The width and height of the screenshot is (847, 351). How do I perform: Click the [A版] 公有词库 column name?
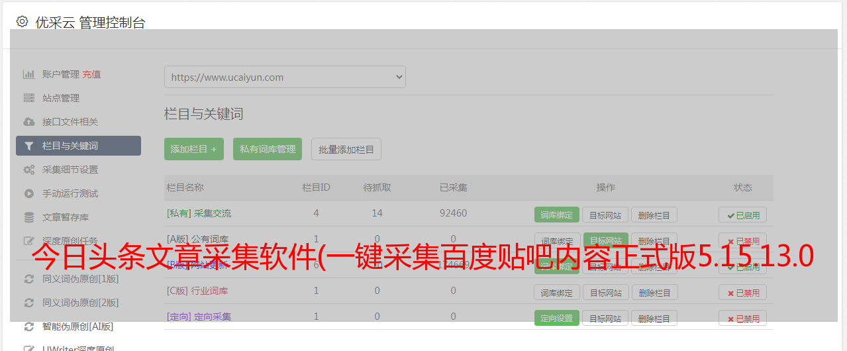coord(197,239)
